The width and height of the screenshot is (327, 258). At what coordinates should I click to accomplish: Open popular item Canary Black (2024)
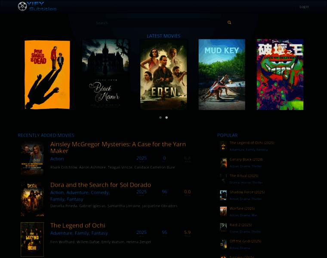tap(246, 160)
